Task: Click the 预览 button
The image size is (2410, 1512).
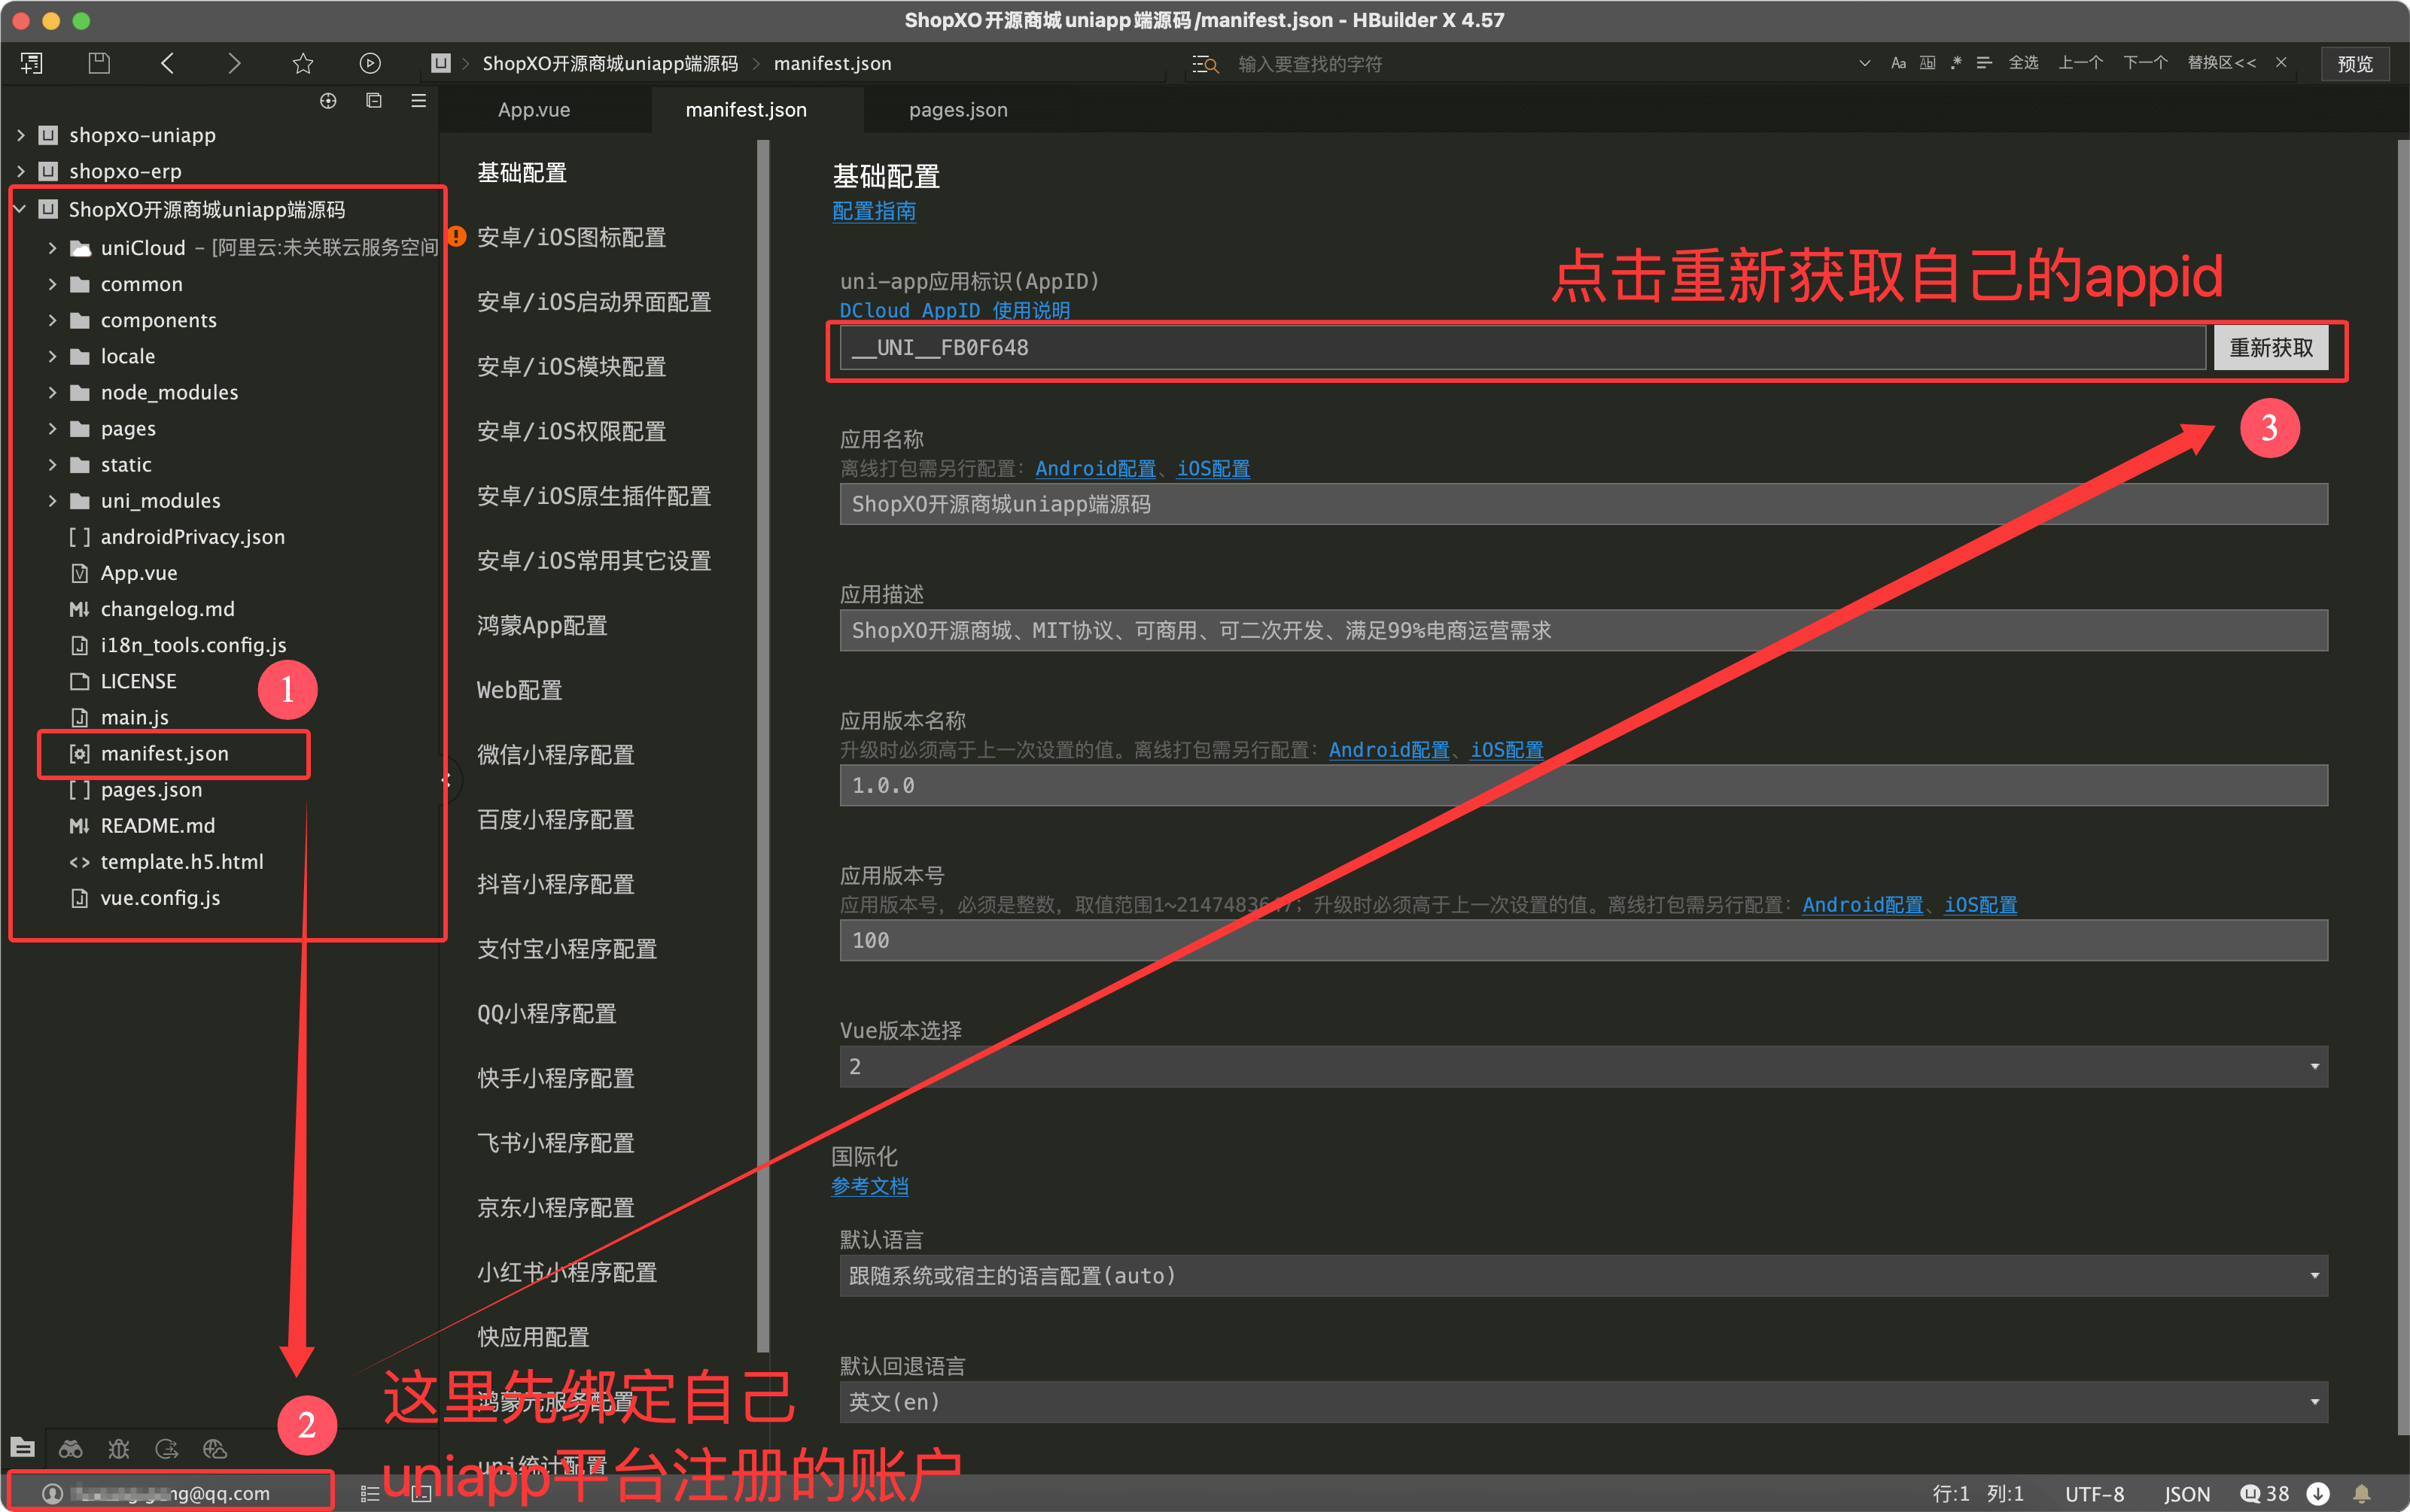Action: (x=2354, y=64)
